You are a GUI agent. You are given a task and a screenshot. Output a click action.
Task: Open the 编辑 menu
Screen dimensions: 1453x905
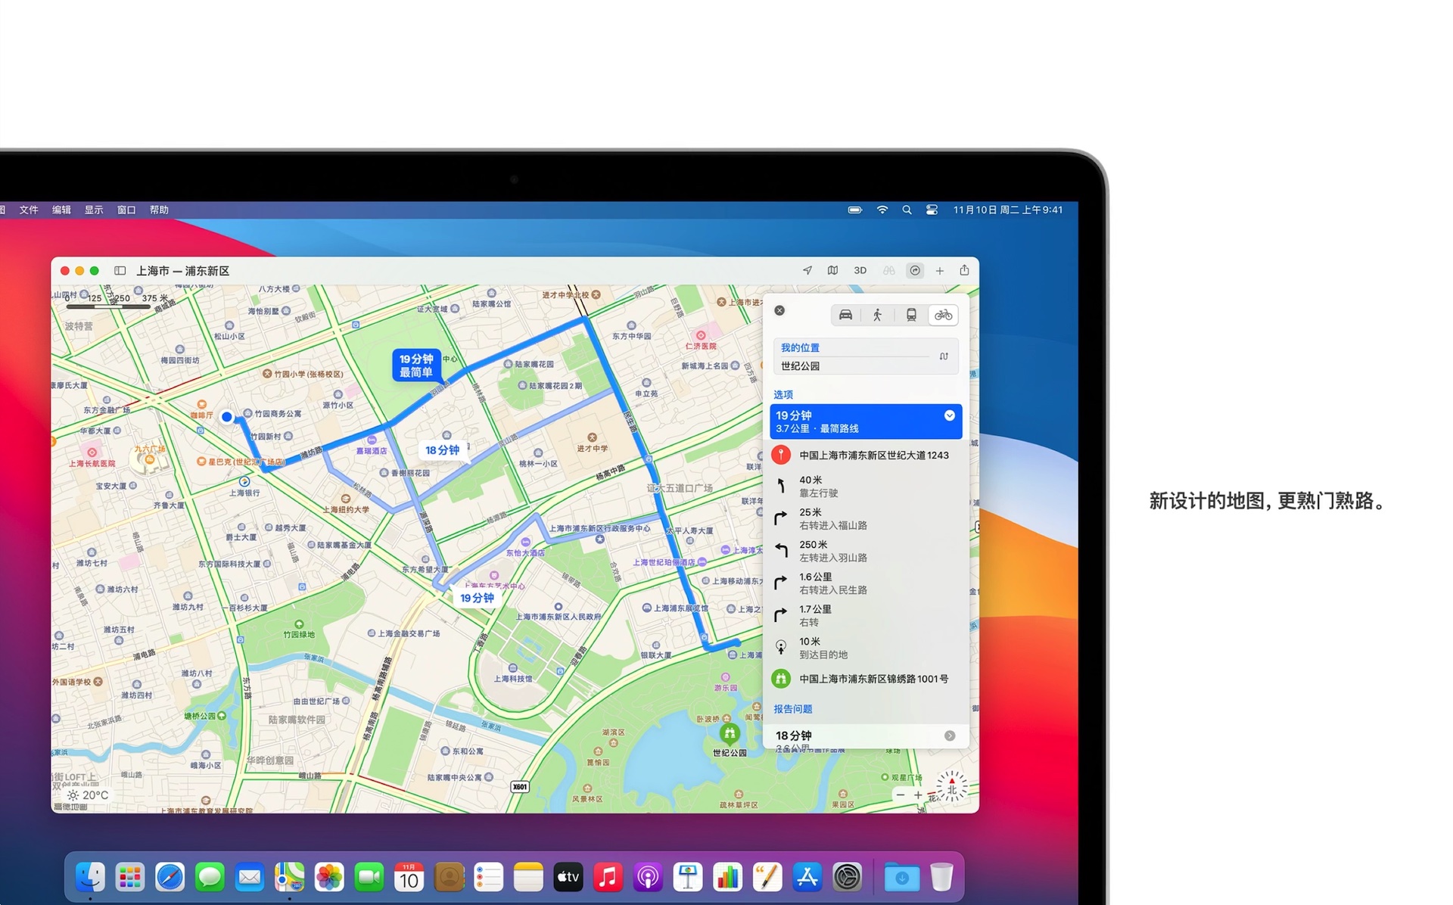[61, 210]
